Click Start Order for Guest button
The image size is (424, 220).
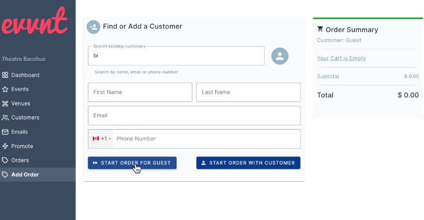click(132, 163)
